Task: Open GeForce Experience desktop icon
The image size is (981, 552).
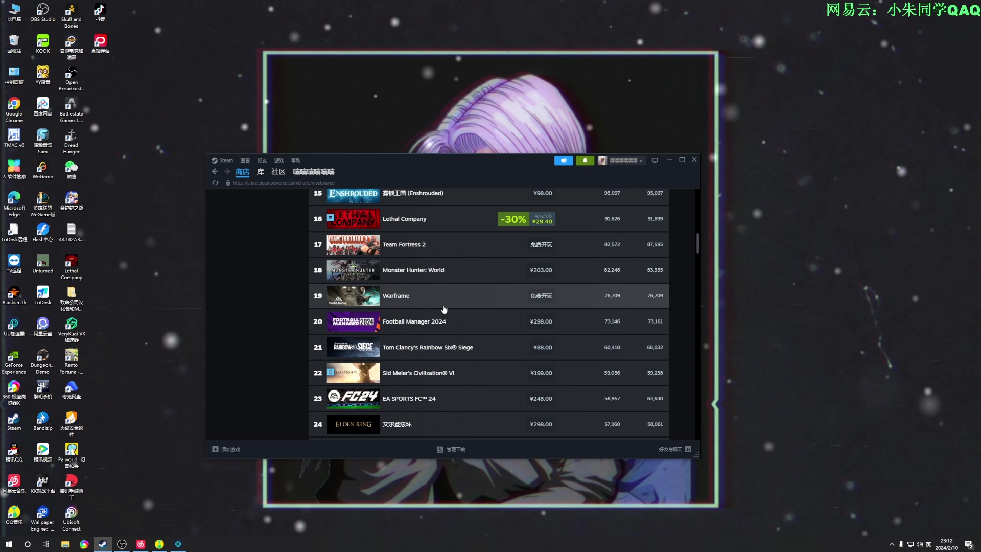Action: (x=14, y=362)
